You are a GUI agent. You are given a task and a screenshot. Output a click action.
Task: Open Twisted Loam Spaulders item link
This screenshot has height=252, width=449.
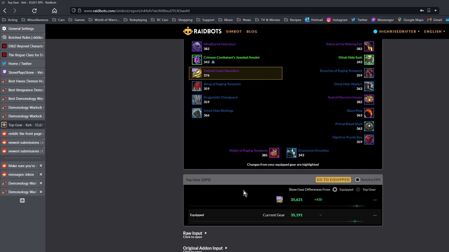[x=221, y=71]
